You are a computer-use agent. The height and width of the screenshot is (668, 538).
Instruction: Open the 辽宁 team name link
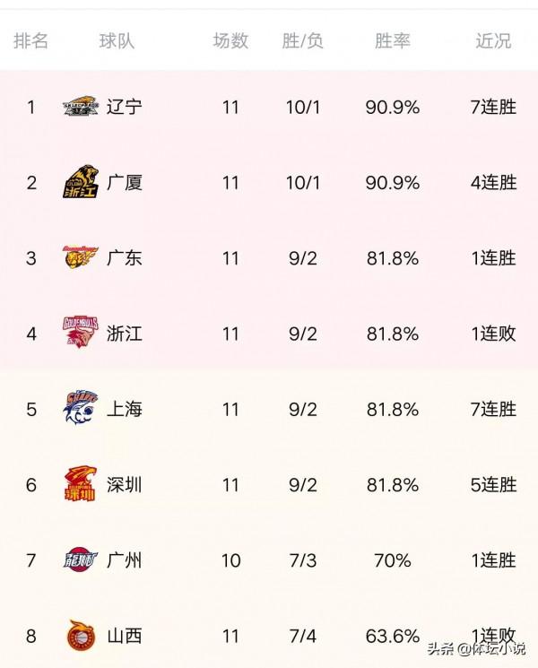click(124, 108)
